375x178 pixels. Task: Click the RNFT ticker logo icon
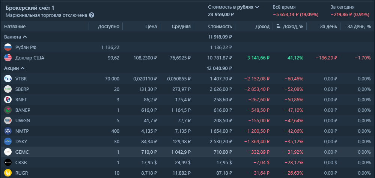8,100
